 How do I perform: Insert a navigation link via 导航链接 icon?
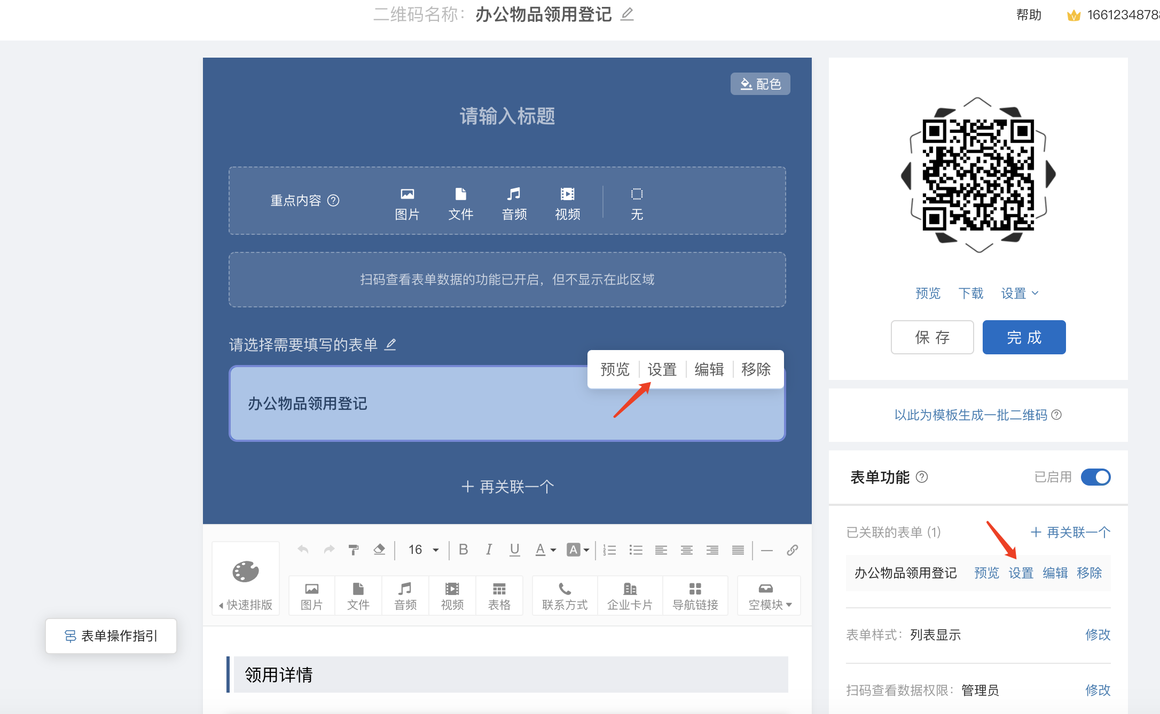pos(695,595)
